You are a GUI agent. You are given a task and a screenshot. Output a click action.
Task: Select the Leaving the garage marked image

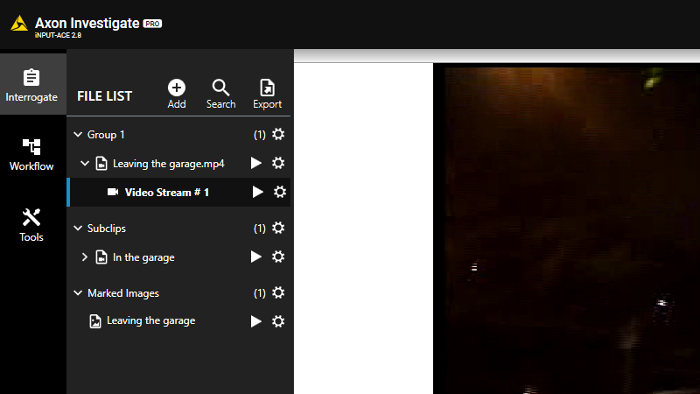150,320
